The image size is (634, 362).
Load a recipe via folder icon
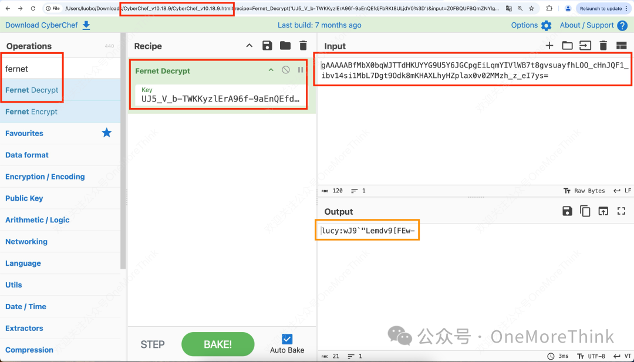[x=285, y=46]
